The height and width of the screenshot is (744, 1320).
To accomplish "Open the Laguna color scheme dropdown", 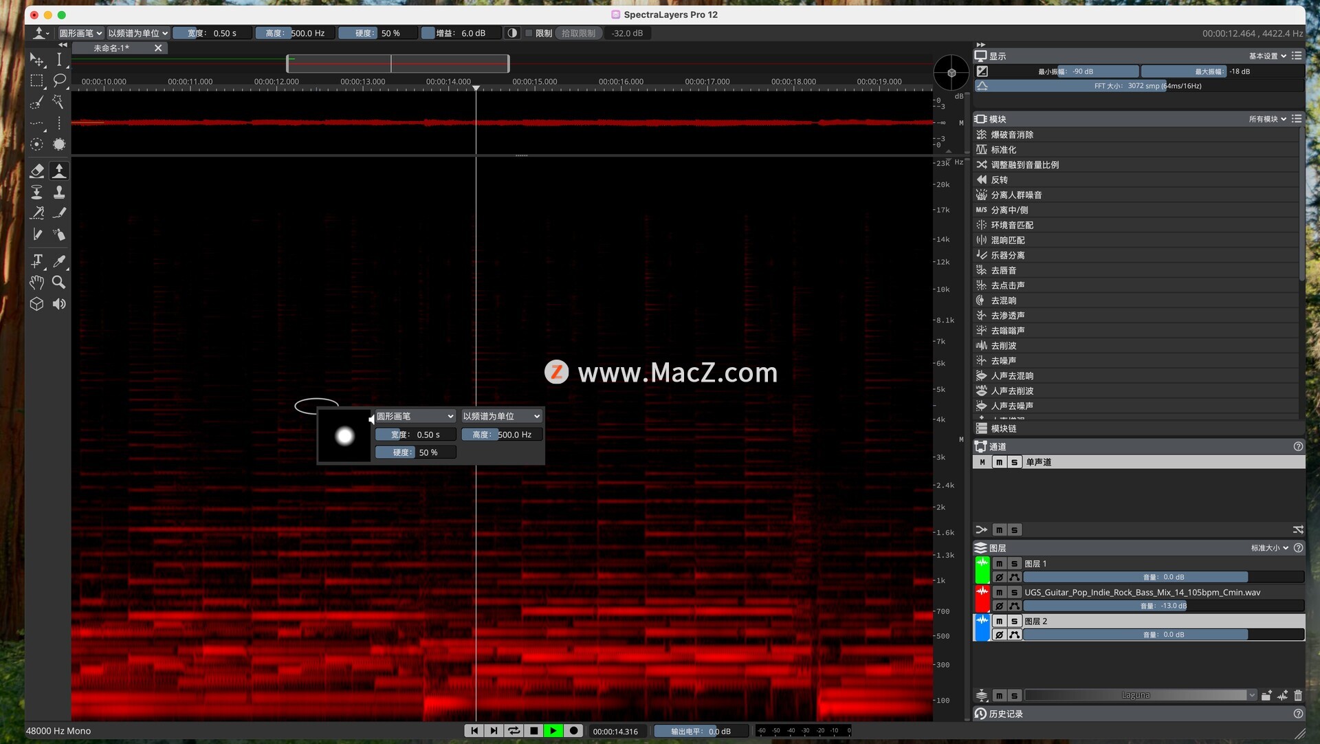I will pos(1141,695).
